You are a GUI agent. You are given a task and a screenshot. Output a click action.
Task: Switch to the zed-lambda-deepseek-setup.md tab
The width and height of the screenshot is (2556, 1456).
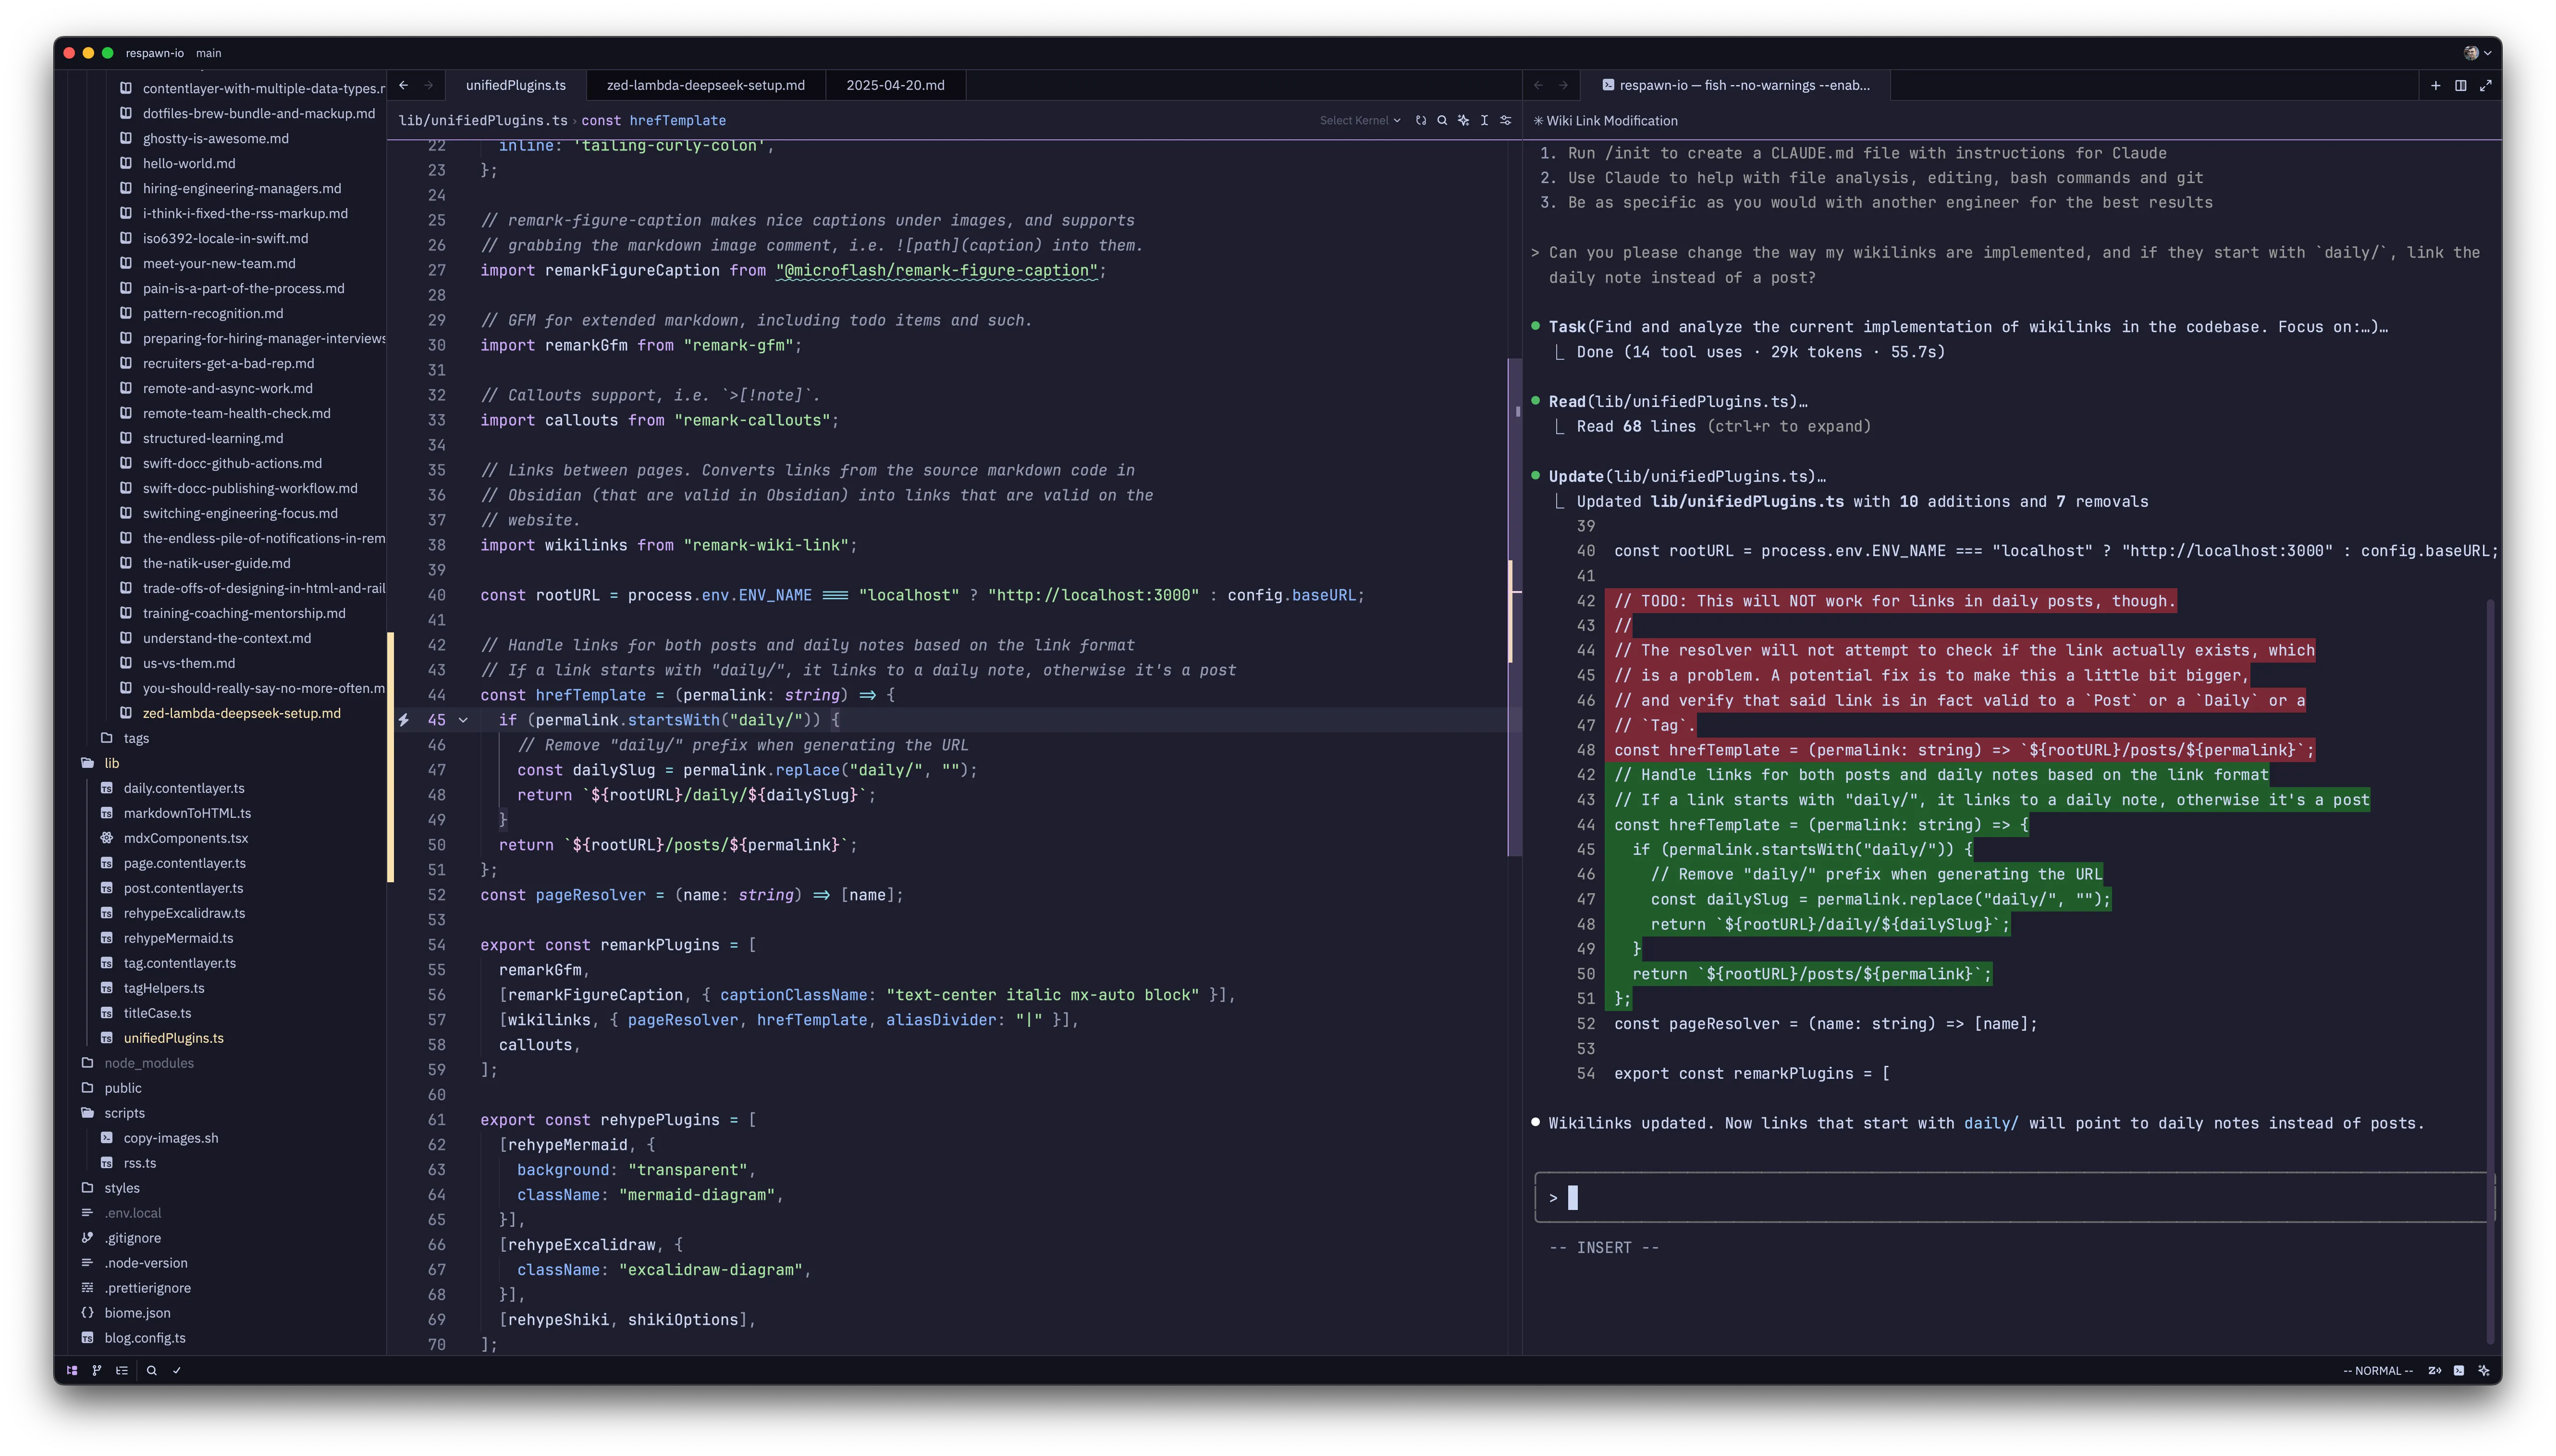tap(706, 85)
